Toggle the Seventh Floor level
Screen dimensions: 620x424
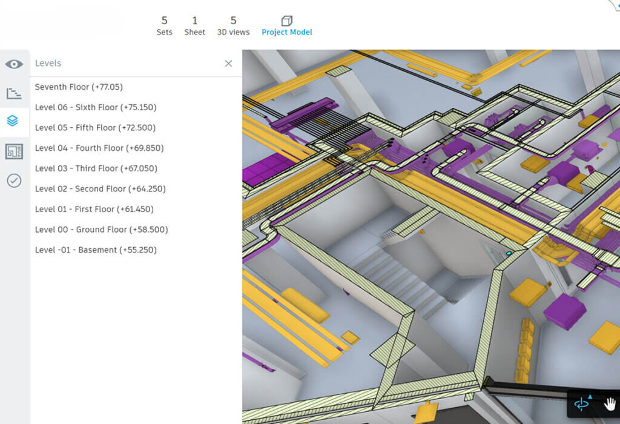pos(79,87)
